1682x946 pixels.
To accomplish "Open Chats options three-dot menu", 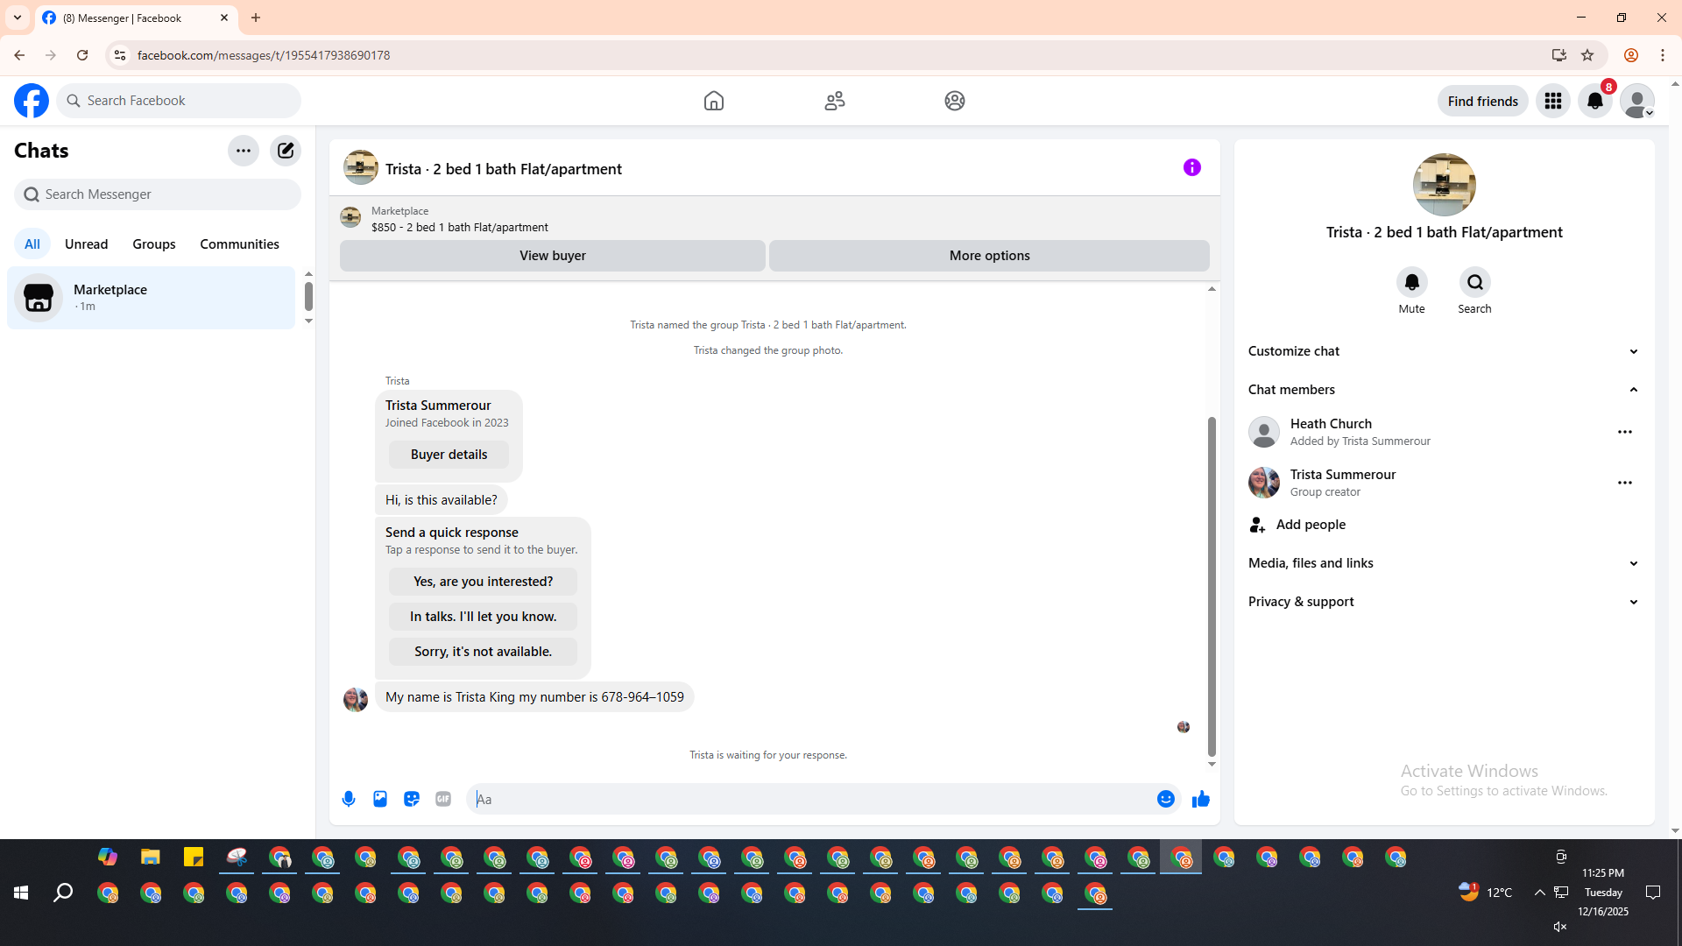I will (244, 151).
